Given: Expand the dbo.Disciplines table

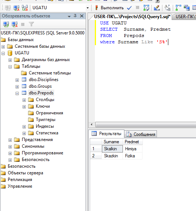Looking at the screenshot, I should (x=17, y=80).
